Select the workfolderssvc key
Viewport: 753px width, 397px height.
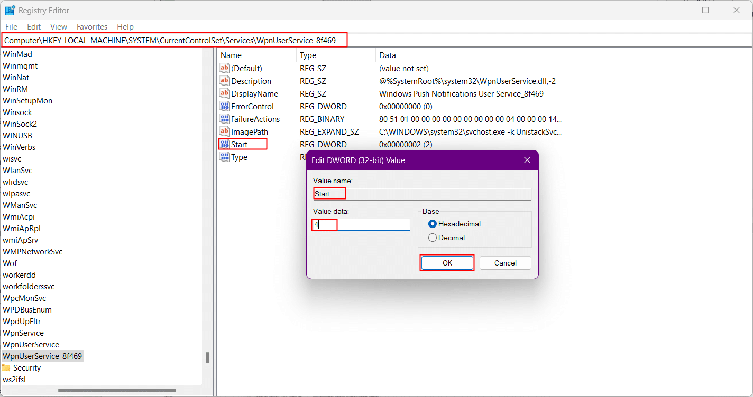[x=29, y=286]
